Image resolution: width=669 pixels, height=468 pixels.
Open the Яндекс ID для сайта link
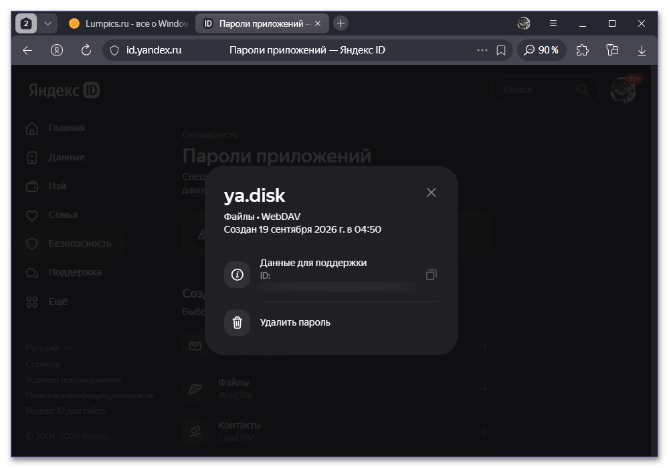click(x=66, y=411)
